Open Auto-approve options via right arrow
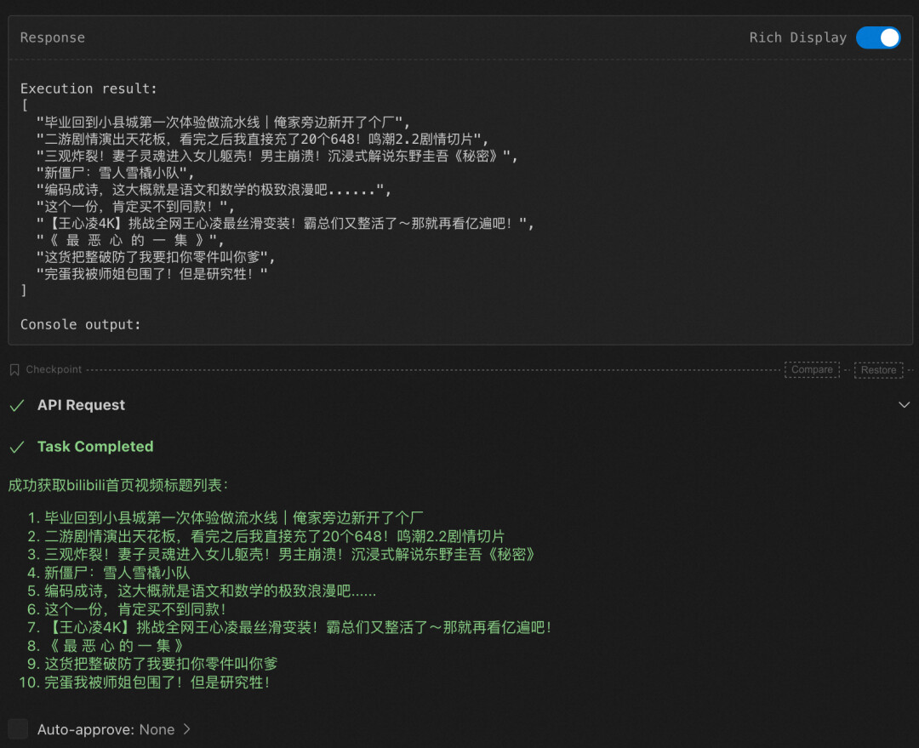This screenshot has height=748, width=919. click(186, 729)
